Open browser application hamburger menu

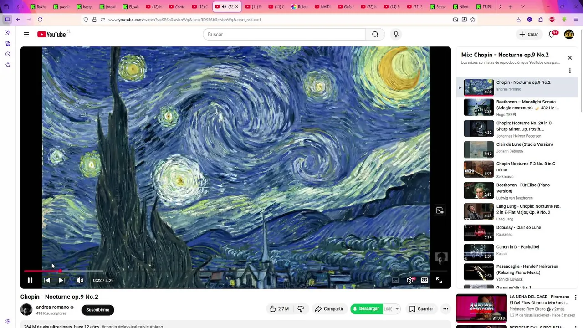point(575,20)
